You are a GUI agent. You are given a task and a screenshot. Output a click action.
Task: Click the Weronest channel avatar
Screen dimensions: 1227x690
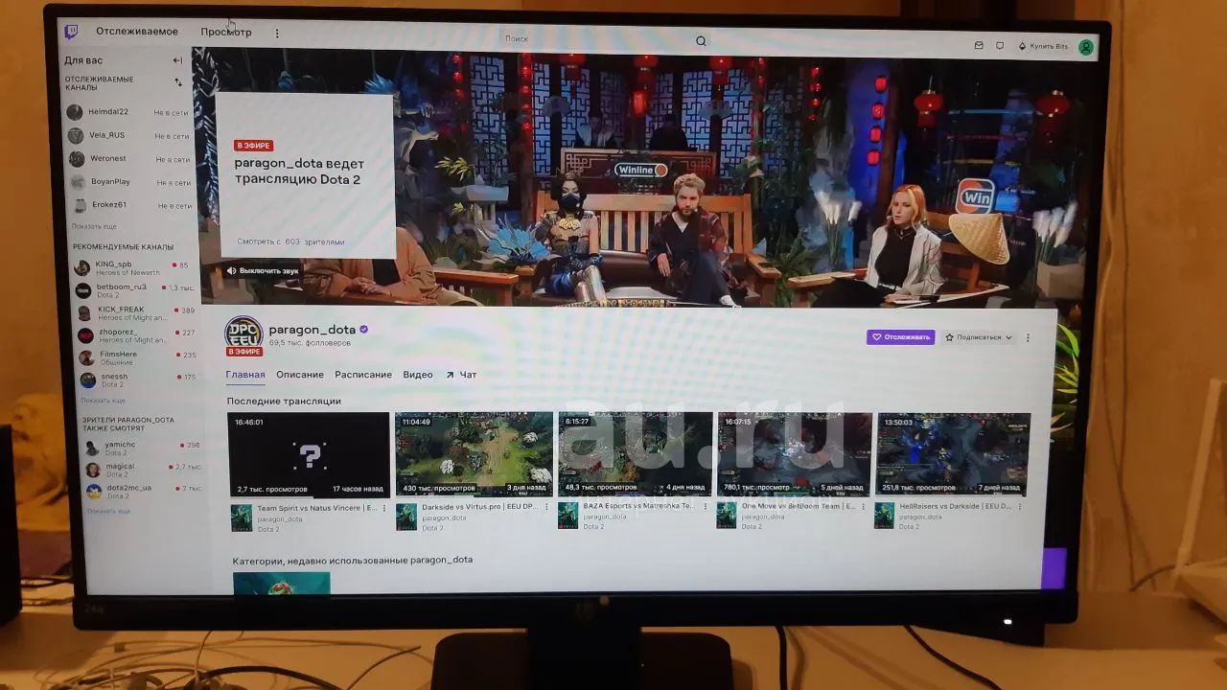point(77,158)
